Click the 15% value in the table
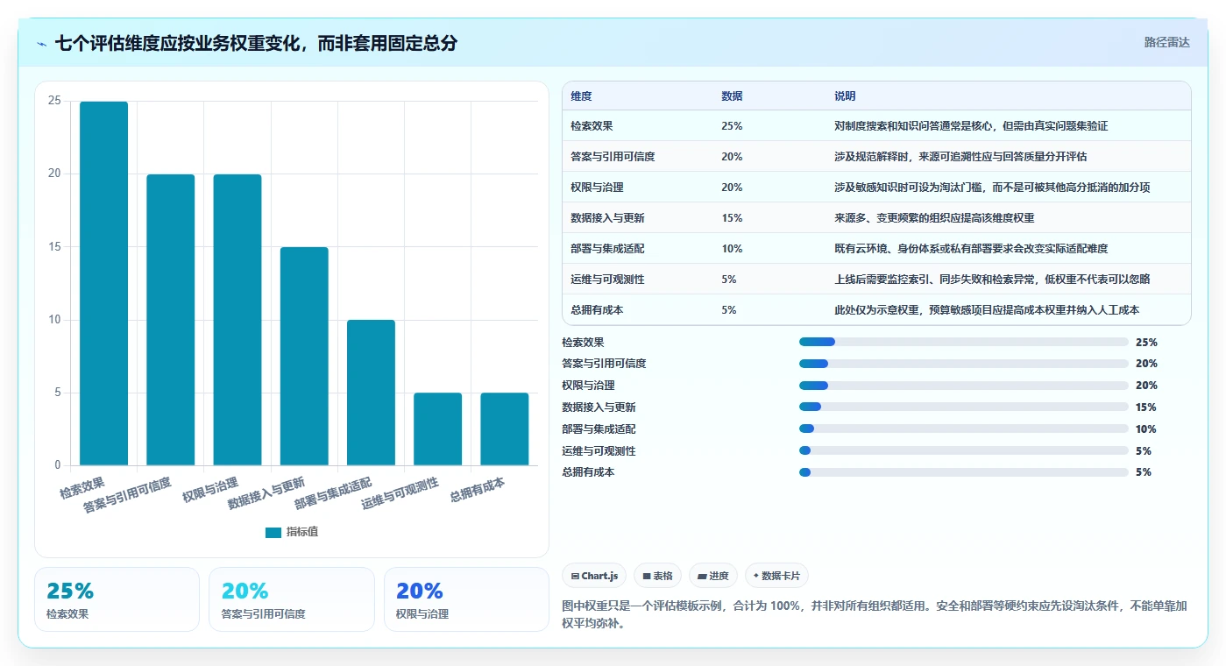1226x666 pixels. [732, 218]
